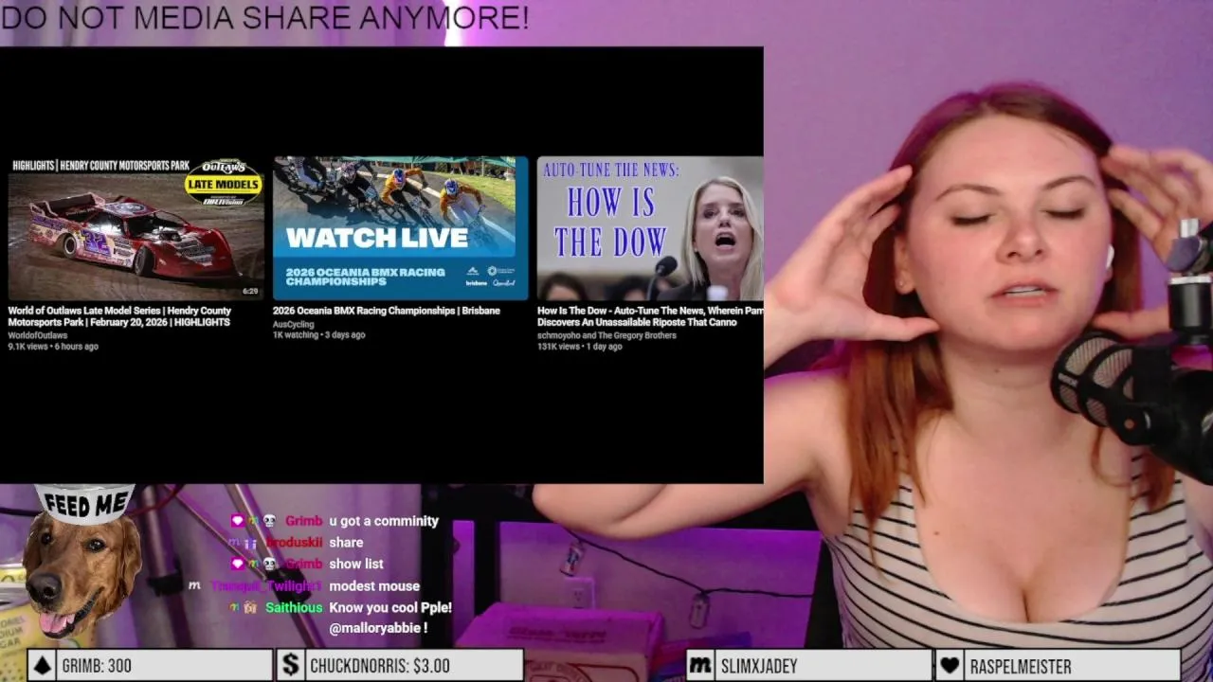Click the chat message 'modest mouse'
This screenshot has height=682, width=1213.
click(x=374, y=586)
